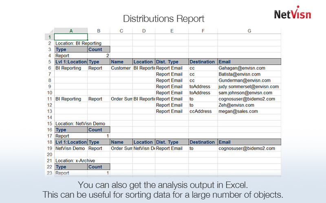Select column D header
This screenshot has height=203, width=326.
[144, 31]
